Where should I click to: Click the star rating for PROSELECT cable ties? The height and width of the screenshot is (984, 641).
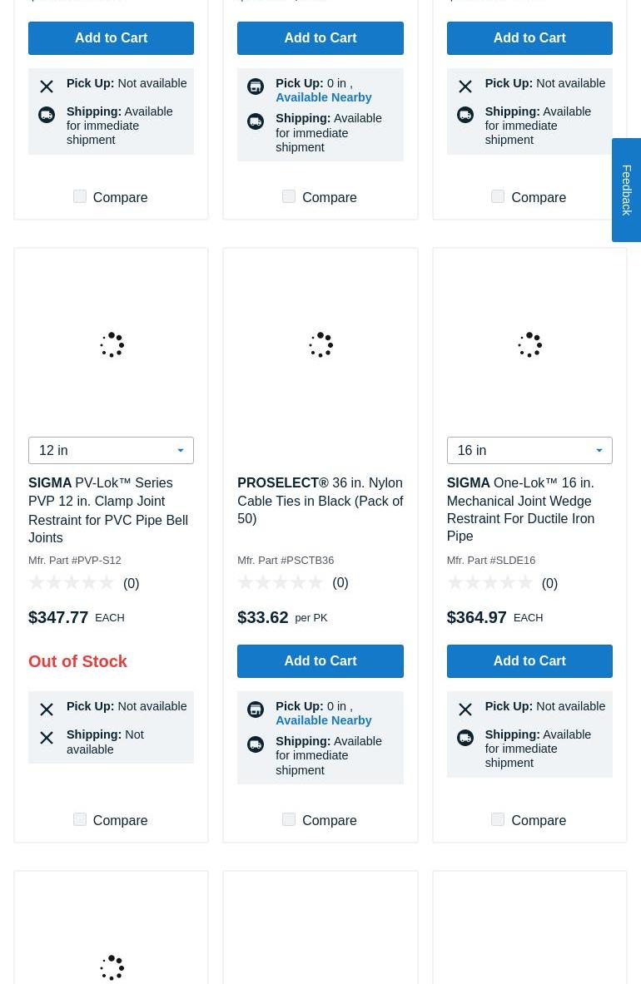click(x=281, y=583)
